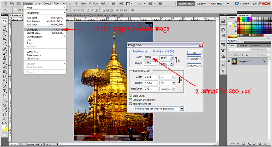The width and height of the screenshot is (272, 147).
Task: Toggle the Constrain Proportions checkbox
Action: point(131,100)
